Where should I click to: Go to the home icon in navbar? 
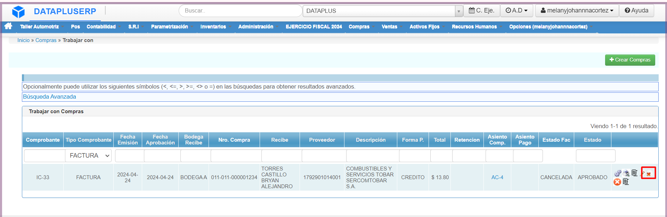coord(8,26)
